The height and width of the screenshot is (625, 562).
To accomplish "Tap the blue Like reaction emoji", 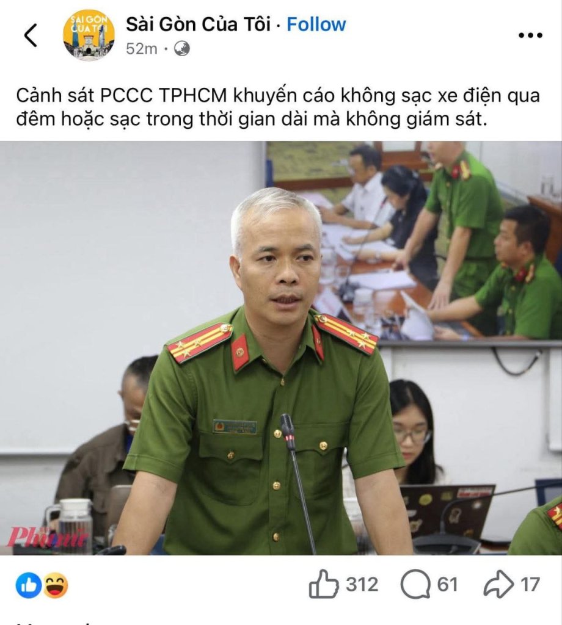I will point(29,585).
